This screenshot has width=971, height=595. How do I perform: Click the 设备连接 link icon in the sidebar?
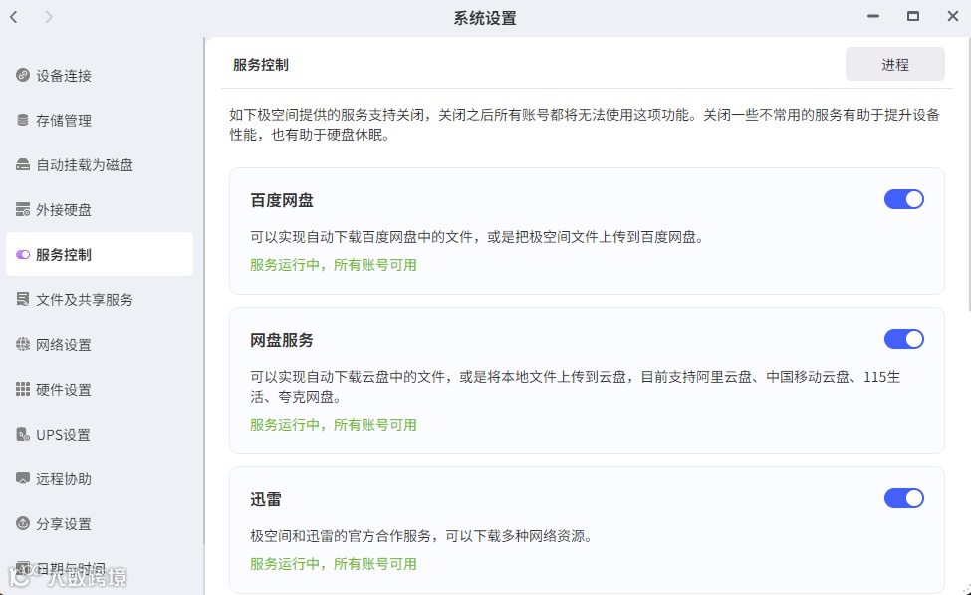[x=23, y=75]
